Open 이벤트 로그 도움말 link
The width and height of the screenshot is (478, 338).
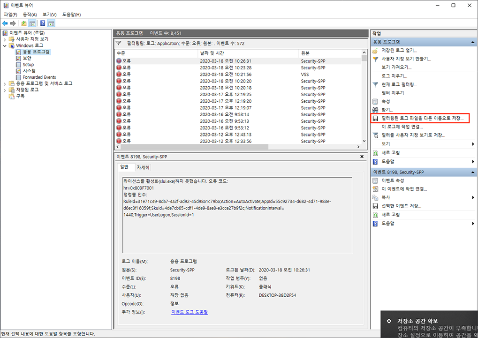[x=190, y=312]
